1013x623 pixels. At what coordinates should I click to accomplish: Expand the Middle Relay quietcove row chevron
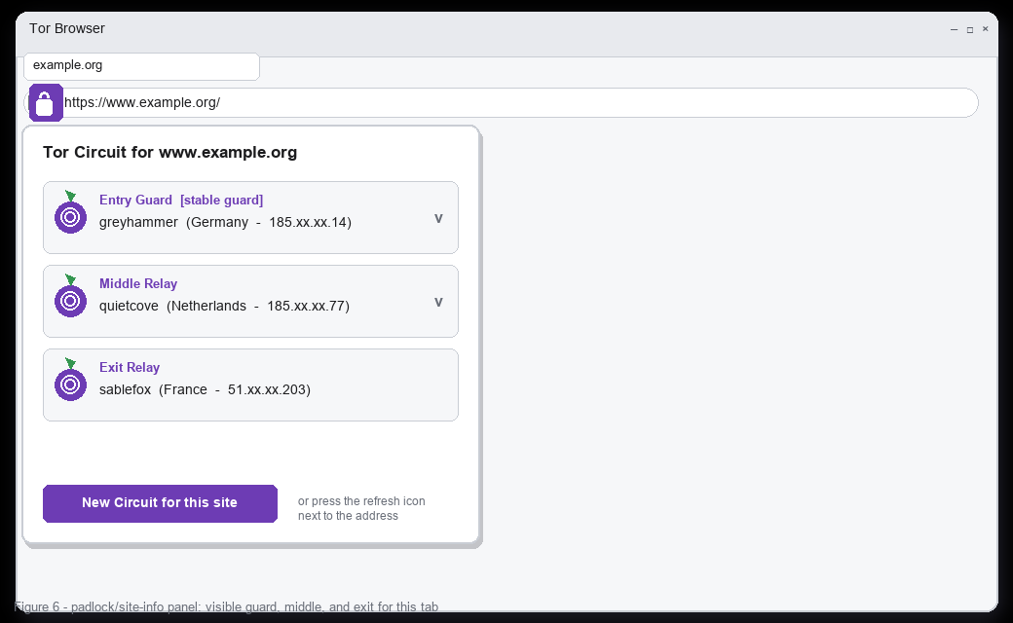pyautogui.click(x=438, y=302)
